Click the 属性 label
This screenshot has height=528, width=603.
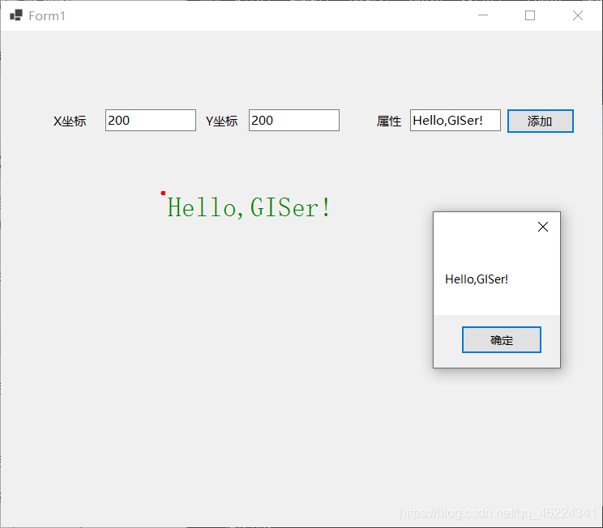pos(389,121)
